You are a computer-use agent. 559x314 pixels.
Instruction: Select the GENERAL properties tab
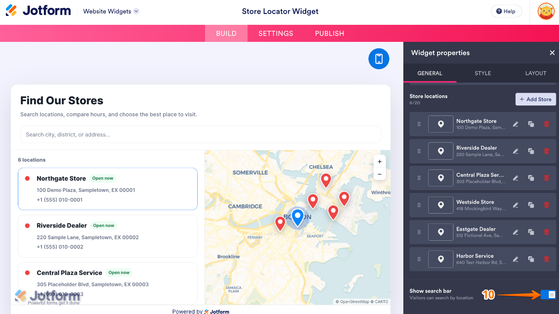pyautogui.click(x=430, y=73)
